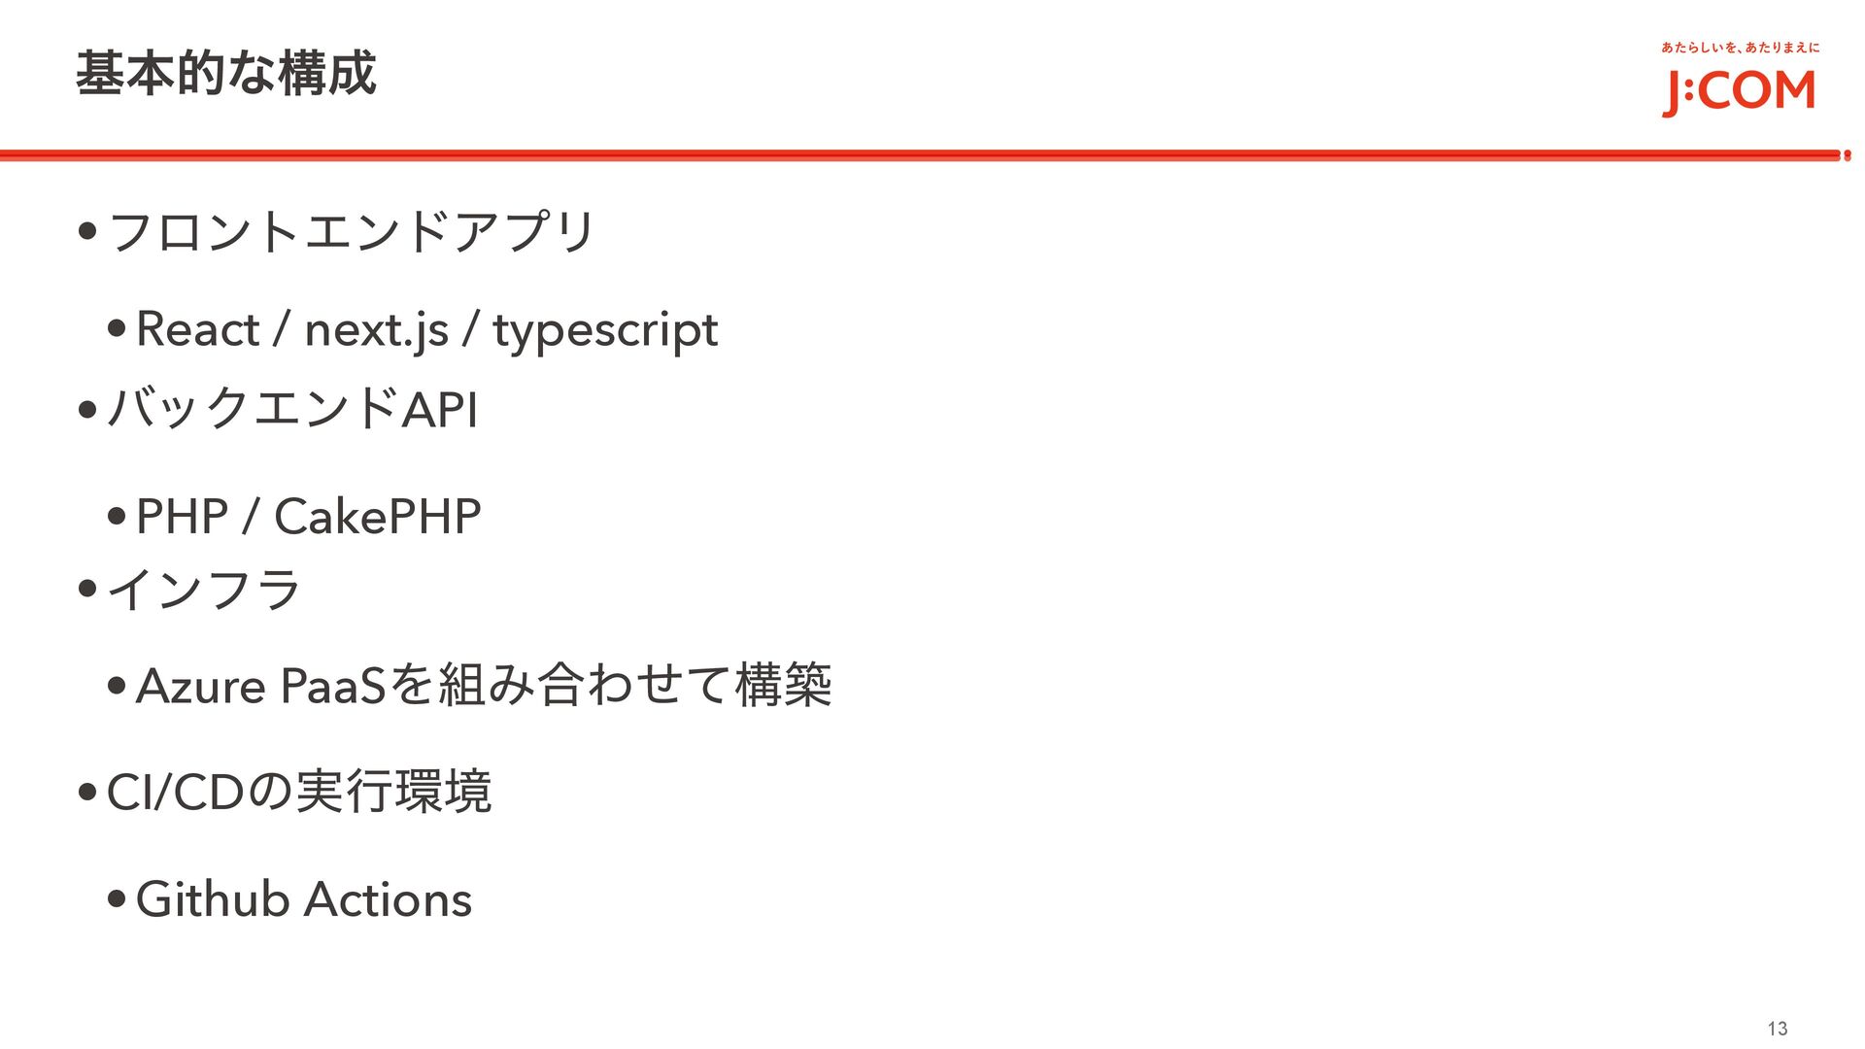Click the word Azure

pos(200,687)
